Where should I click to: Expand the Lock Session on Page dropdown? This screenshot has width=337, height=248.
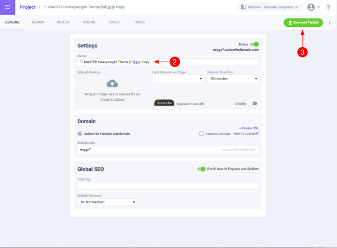coord(177,79)
